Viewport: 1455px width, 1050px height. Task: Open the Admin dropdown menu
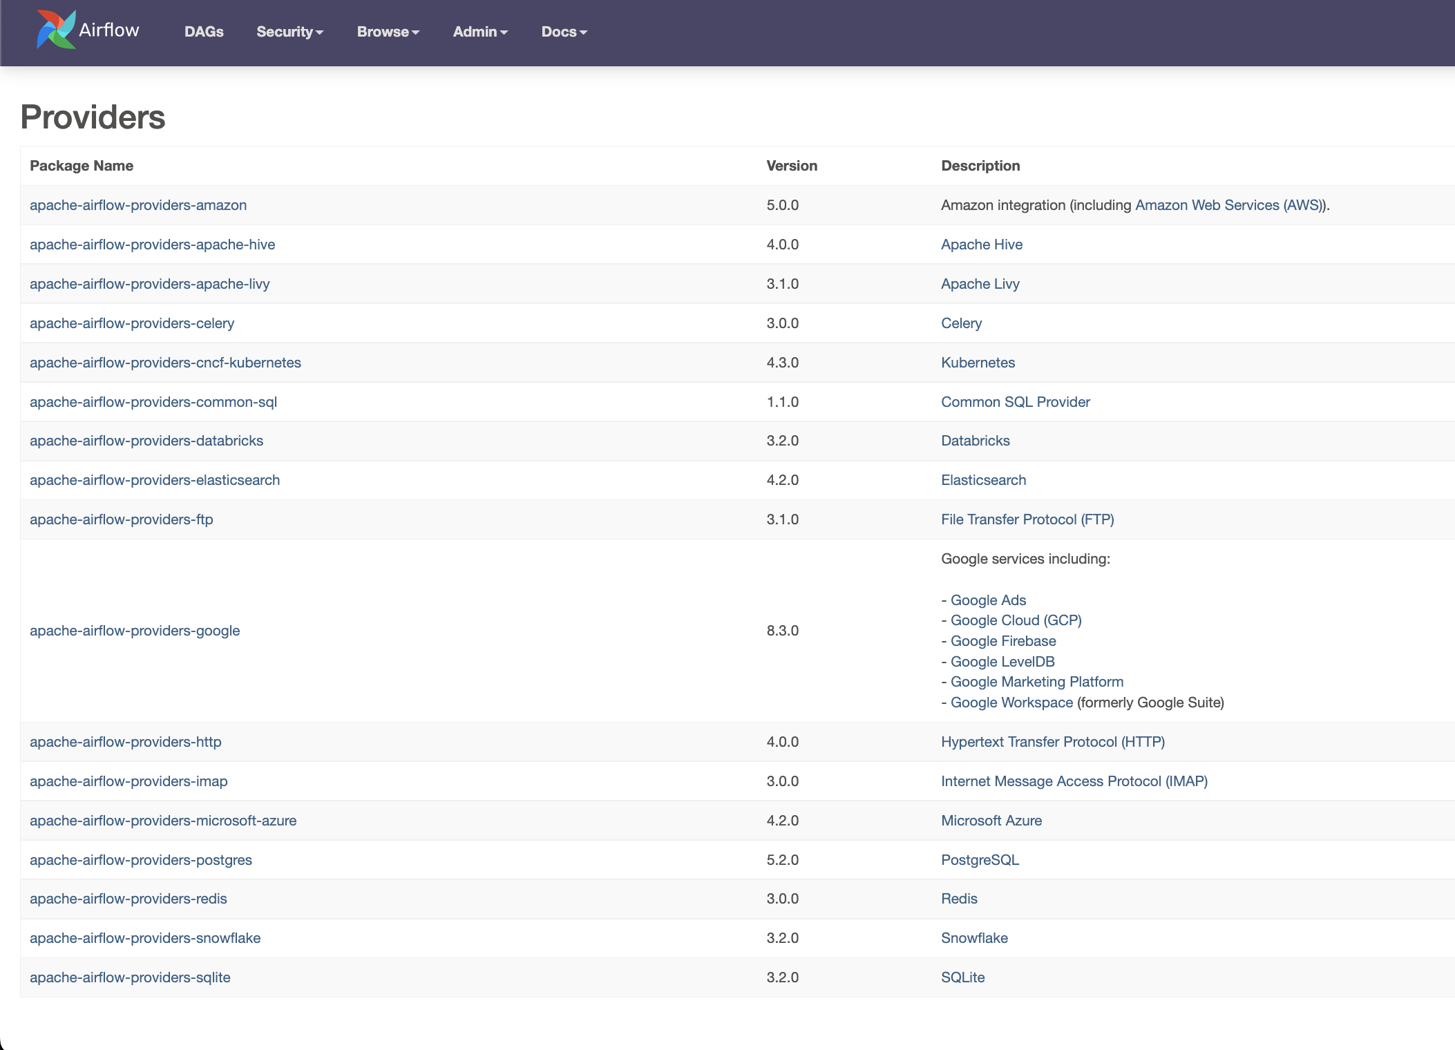tap(479, 32)
